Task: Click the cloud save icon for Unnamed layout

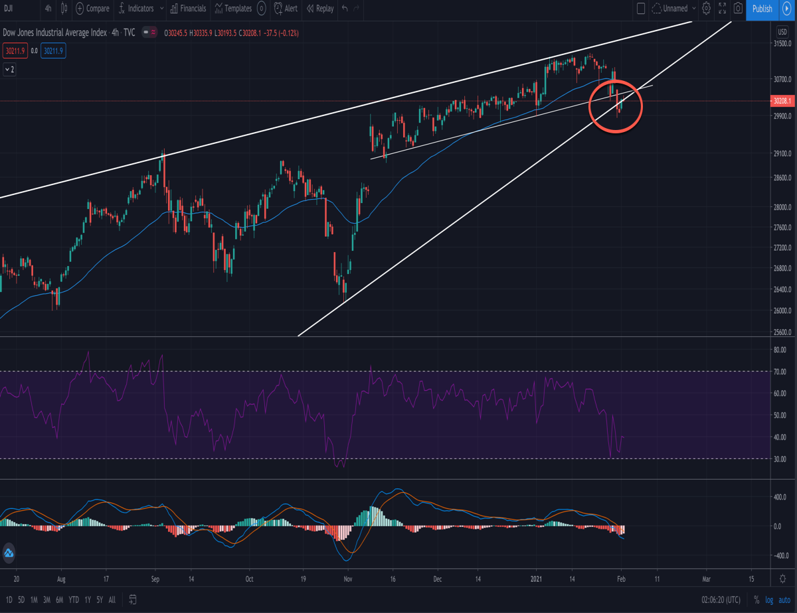Action: (x=657, y=9)
